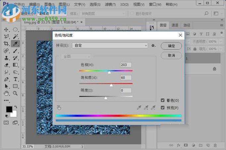Click the Lightness slider handle

106,98
